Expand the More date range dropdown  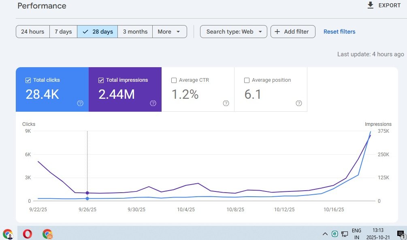pos(169,32)
